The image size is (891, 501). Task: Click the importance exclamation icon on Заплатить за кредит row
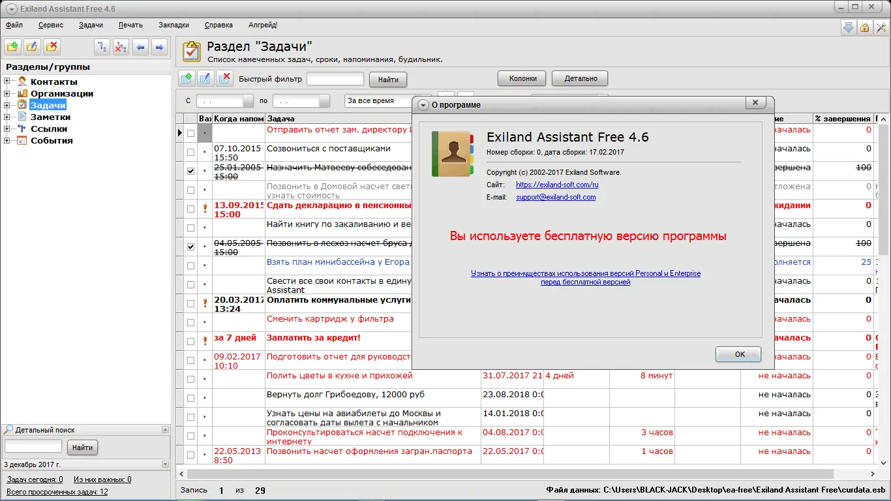[x=205, y=340]
